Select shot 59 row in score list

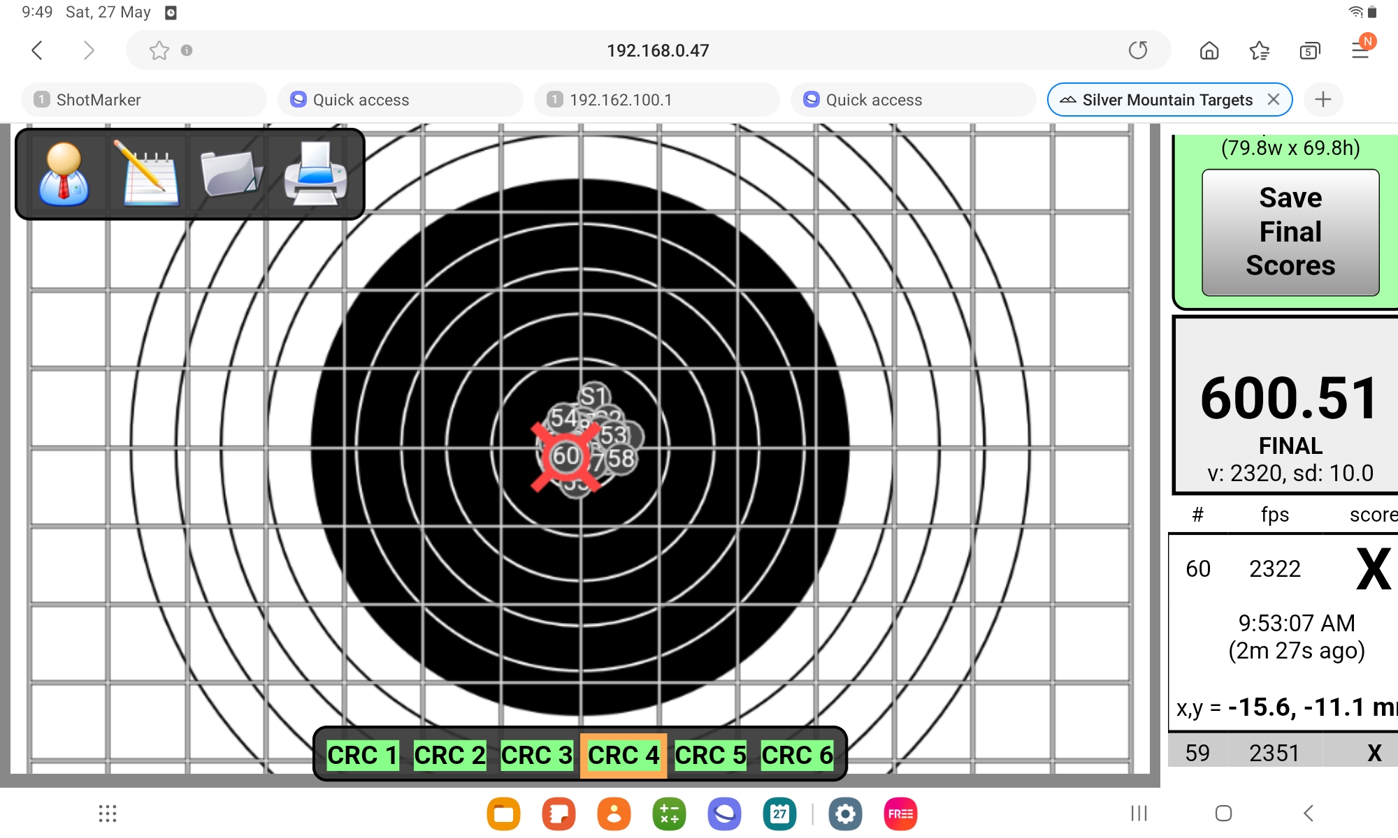tap(1283, 752)
